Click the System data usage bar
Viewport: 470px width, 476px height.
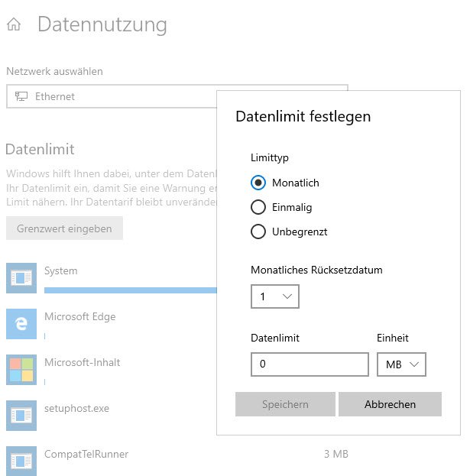(130, 290)
